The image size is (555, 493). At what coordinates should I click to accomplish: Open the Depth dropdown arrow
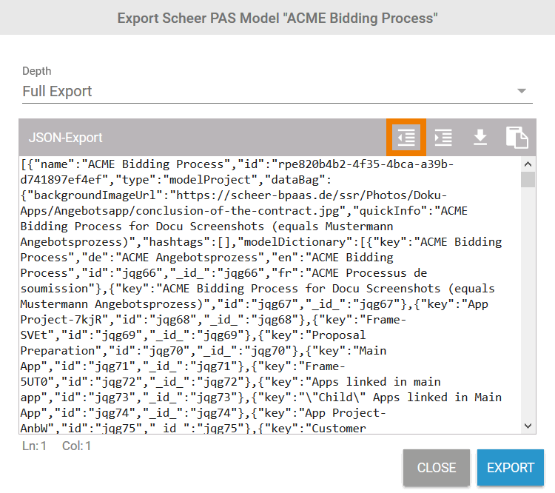coord(522,91)
